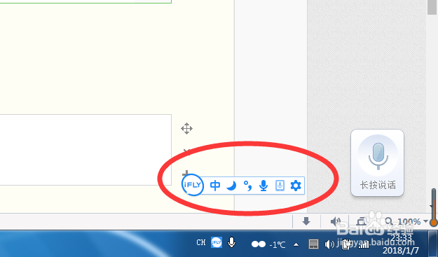This screenshot has height=257, width=438.
Task: Click the power plug tray icon
Action: tap(346, 244)
